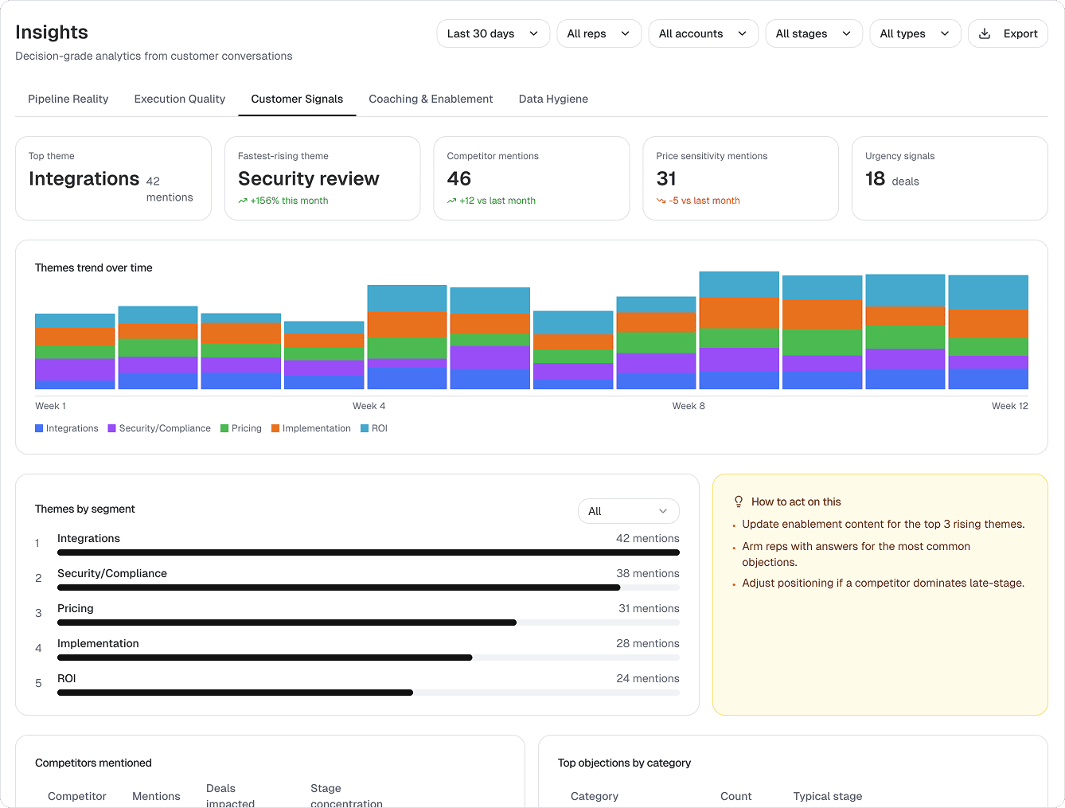Image resolution: width=1065 pixels, height=808 pixels.
Task: Click the Export download icon
Action: (x=986, y=33)
